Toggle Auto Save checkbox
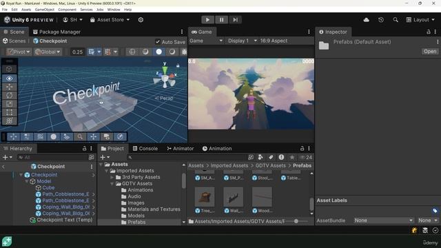The width and height of the screenshot is (441, 248). tap(158, 41)
